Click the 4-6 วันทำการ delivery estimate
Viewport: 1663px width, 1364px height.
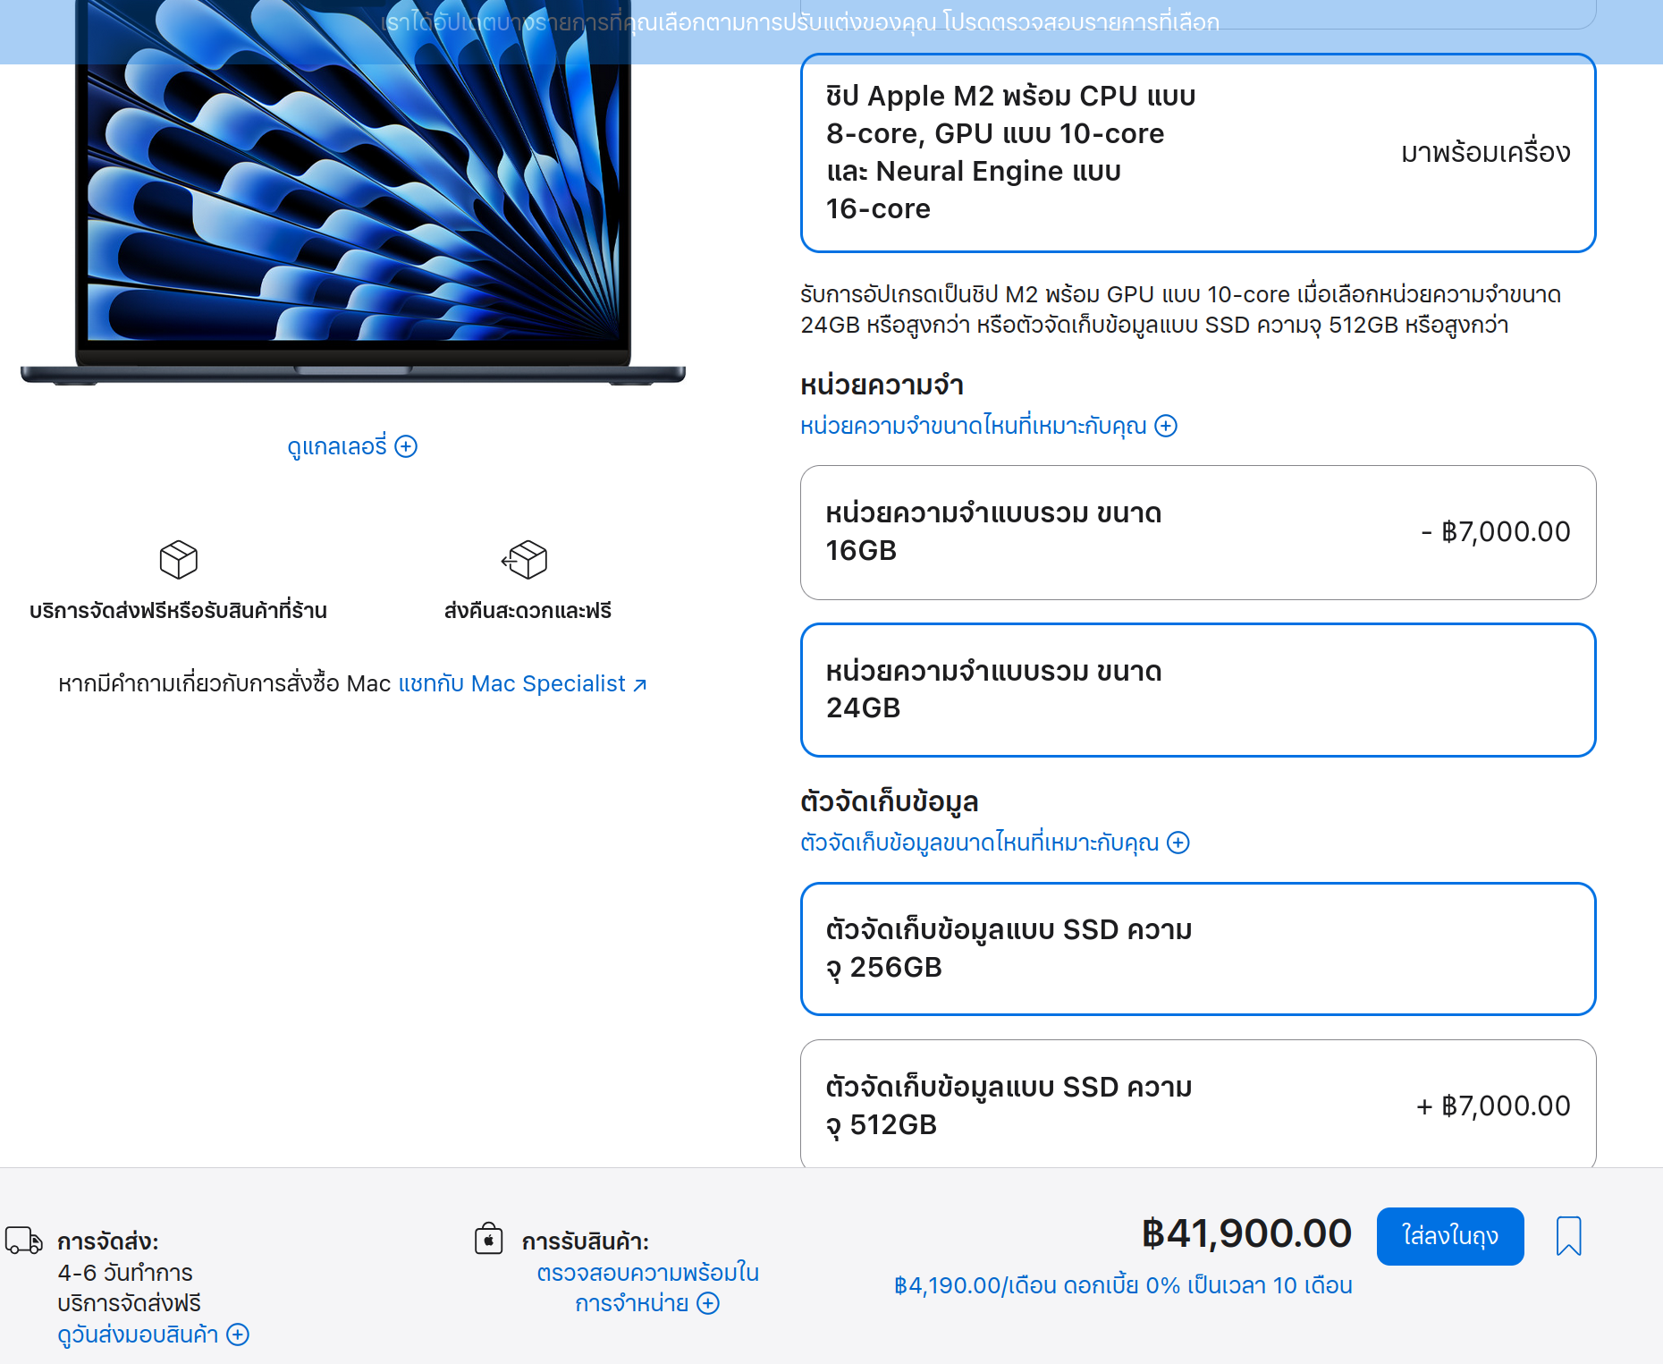tap(125, 1273)
